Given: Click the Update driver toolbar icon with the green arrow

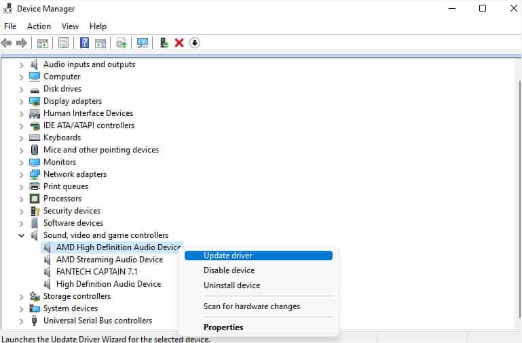Looking at the screenshot, I should pos(122,43).
